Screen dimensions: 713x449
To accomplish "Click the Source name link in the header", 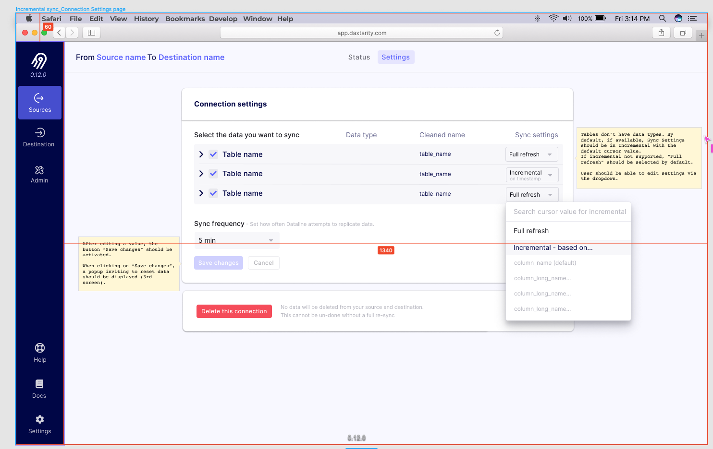I will point(121,57).
